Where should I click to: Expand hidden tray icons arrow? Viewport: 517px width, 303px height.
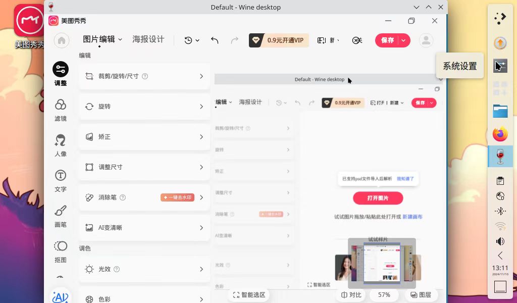pos(500,256)
